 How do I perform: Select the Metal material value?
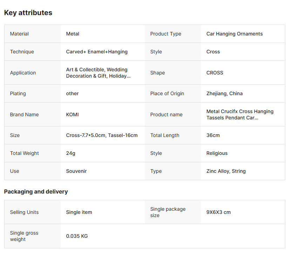click(73, 34)
